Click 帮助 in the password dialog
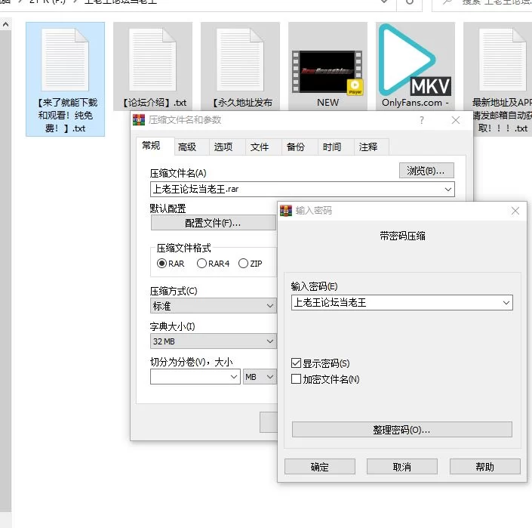The height and width of the screenshot is (528, 532). [485, 467]
